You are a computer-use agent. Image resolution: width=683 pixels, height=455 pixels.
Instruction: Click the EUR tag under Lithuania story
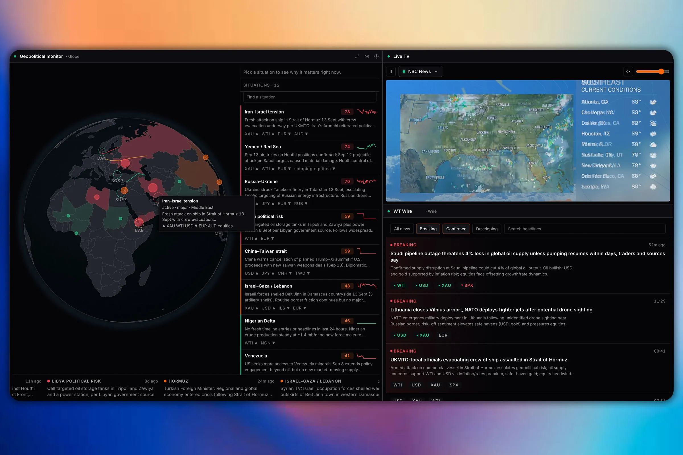[443, 335]
